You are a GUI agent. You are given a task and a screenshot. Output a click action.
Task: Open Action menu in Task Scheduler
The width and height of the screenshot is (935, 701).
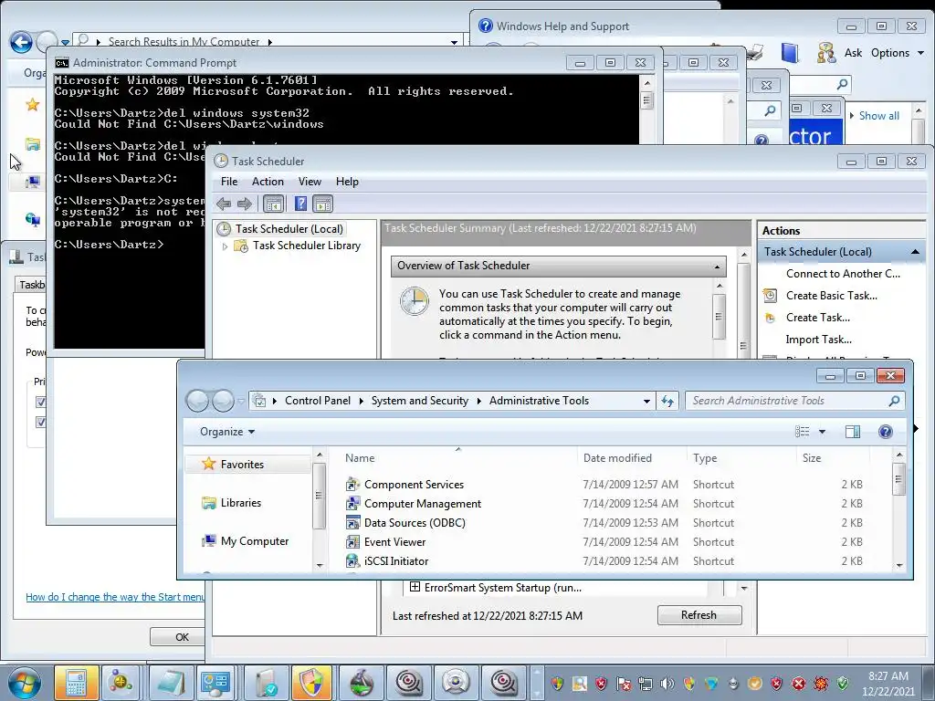coord(268,182)
